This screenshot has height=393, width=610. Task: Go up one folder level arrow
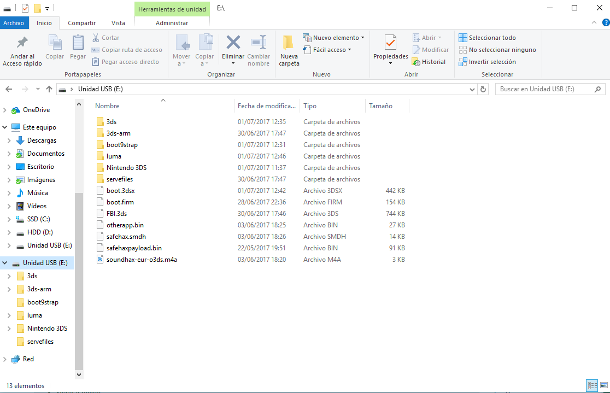coord(49,89)
